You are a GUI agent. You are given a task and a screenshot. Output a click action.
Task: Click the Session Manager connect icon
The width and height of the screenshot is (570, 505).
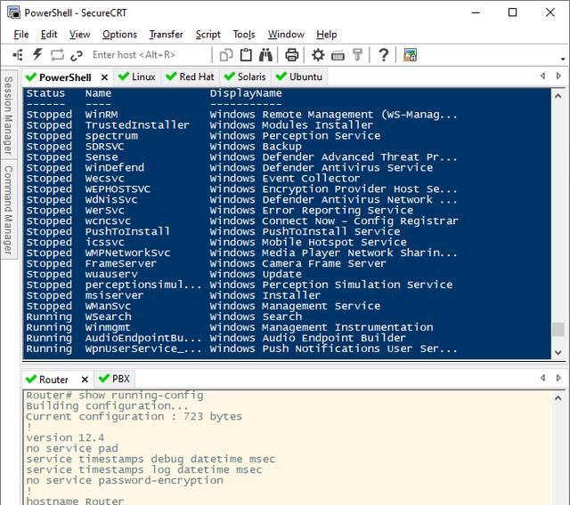click(x=18, y=55)
